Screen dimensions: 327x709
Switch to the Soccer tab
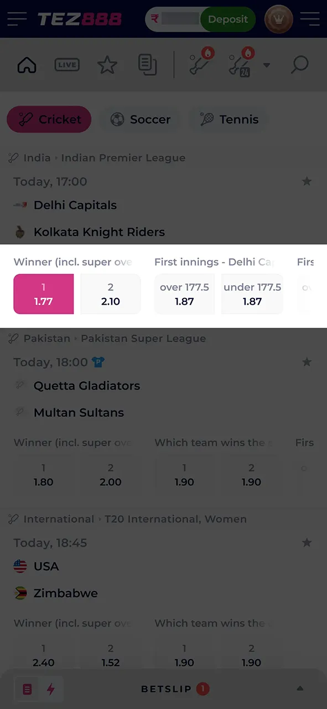tap(141, 119)
